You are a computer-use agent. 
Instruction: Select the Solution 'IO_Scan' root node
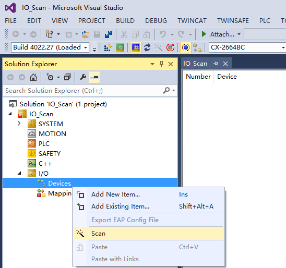click(x=63, y=104)
